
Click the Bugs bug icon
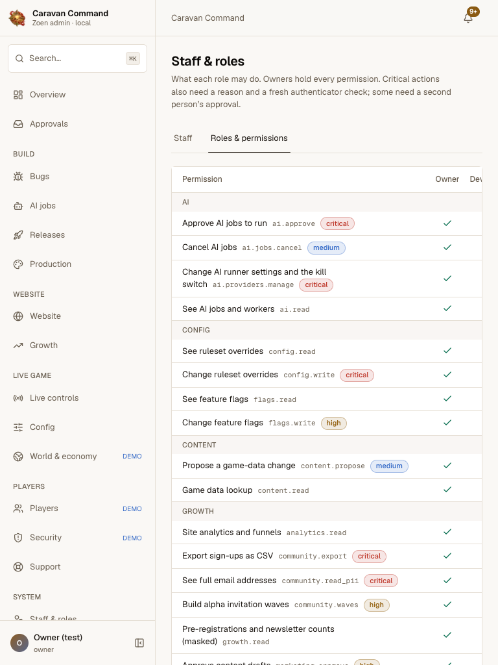click(18, 177)
